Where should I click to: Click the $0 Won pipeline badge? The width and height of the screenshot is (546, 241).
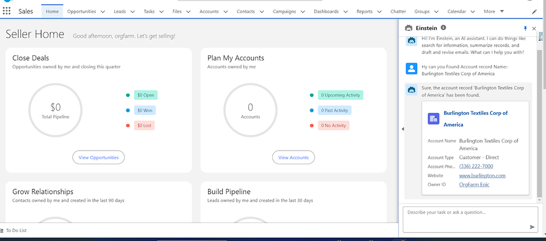click(145, 110)
